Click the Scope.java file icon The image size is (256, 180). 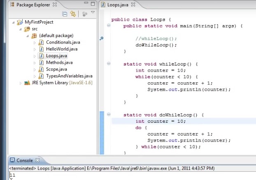coord(41,69)
